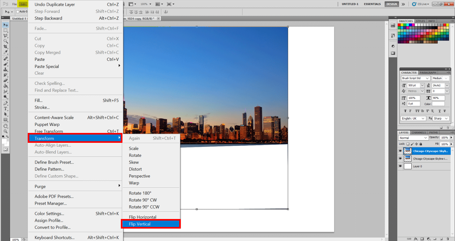Select the Crop tool

click(5, 47)
